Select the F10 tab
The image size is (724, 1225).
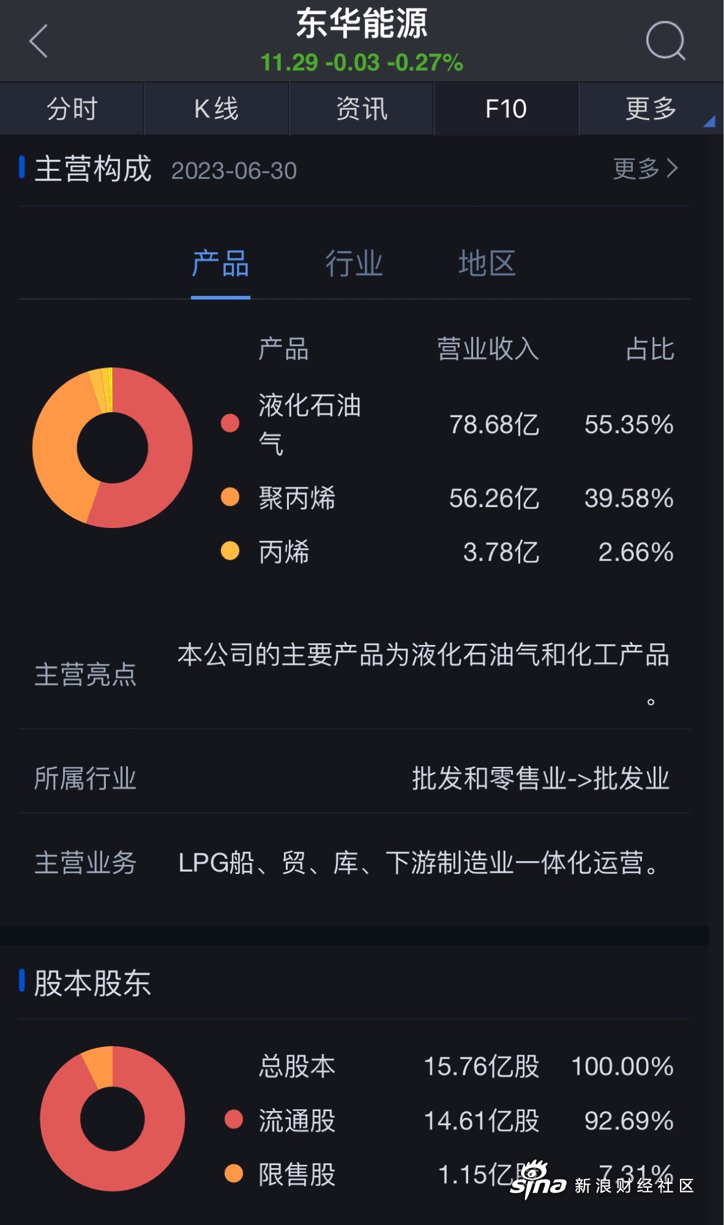pyautogui.click(x=506, y=109)
